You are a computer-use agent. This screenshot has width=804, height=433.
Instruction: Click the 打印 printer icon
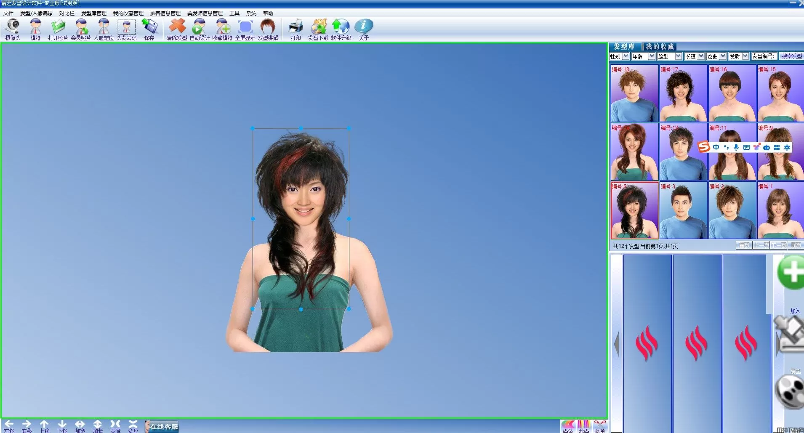(x=296, y=29)
